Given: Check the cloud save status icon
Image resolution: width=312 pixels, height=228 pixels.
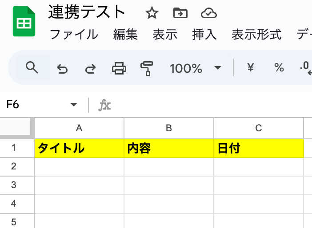Looking at the screenshot, I should [208, 13].
